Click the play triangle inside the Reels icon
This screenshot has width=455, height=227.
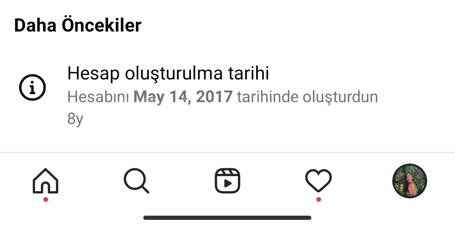pos(228,184)
